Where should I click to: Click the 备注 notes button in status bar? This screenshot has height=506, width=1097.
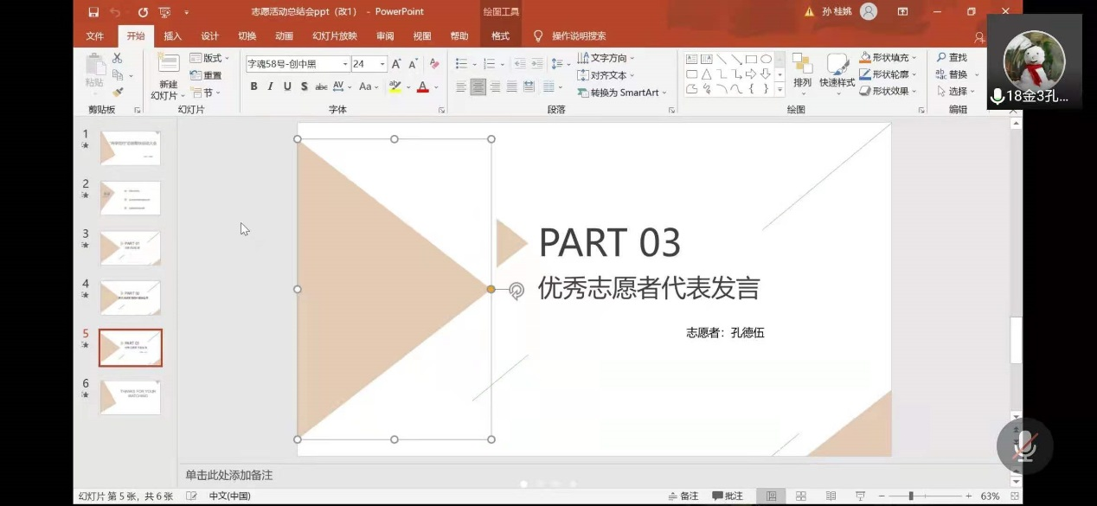click(683, 496)
